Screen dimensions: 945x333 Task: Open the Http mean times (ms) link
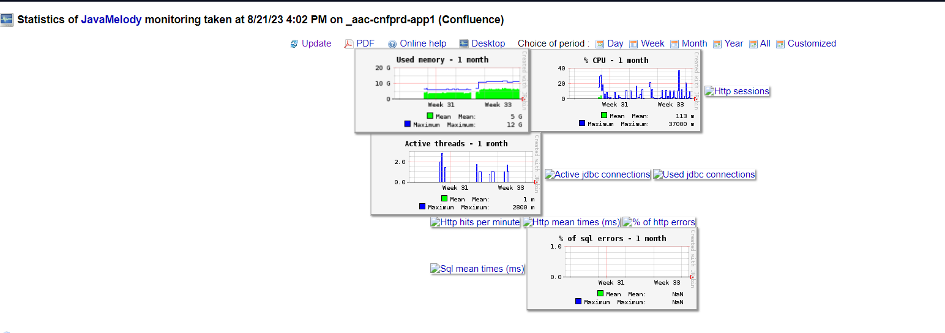(x=572, y=222)
